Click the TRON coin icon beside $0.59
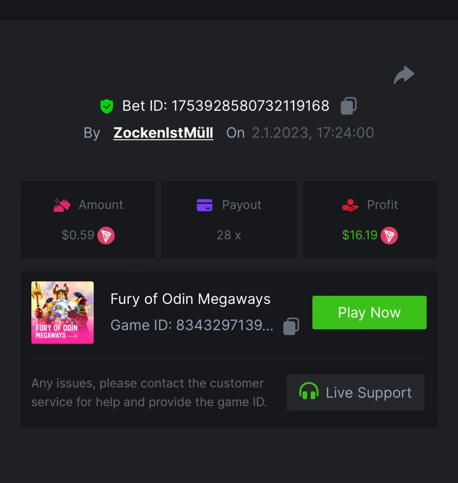This screenshot has width=458, height=483. [106, 235]
